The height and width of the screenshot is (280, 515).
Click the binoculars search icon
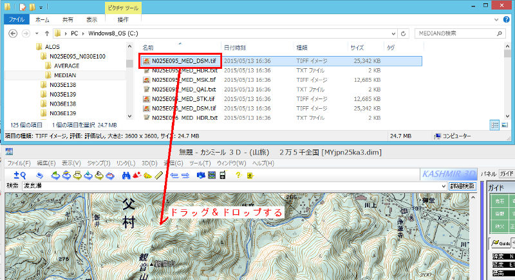pos(127,175)
